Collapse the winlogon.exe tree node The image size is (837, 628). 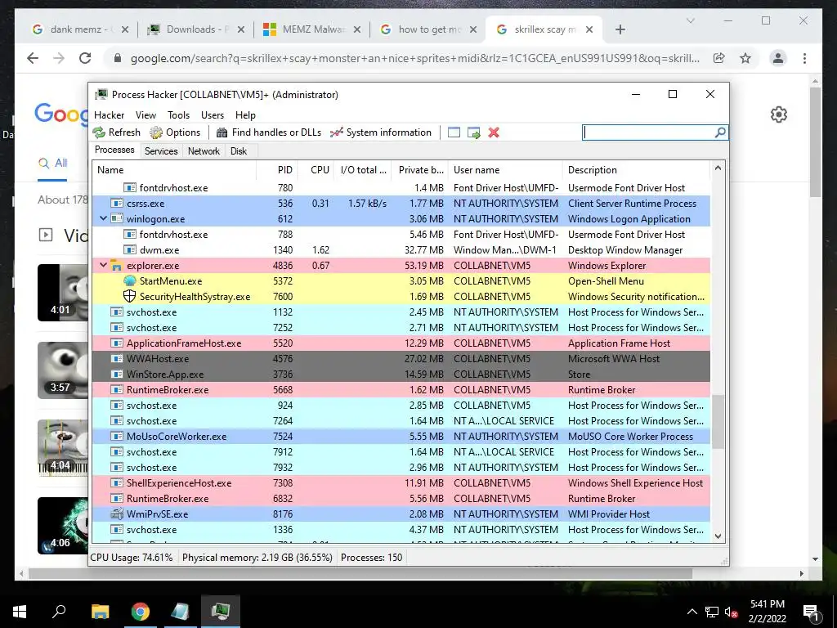click(x=103, y=218)
